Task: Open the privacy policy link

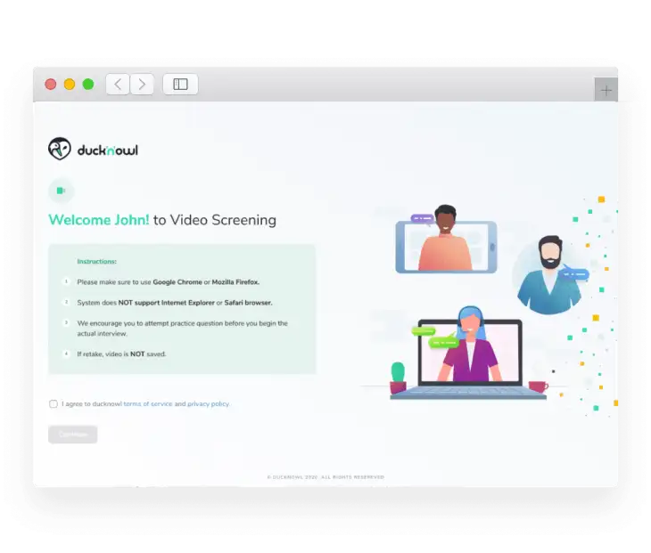Action: [x=208, y=404]
